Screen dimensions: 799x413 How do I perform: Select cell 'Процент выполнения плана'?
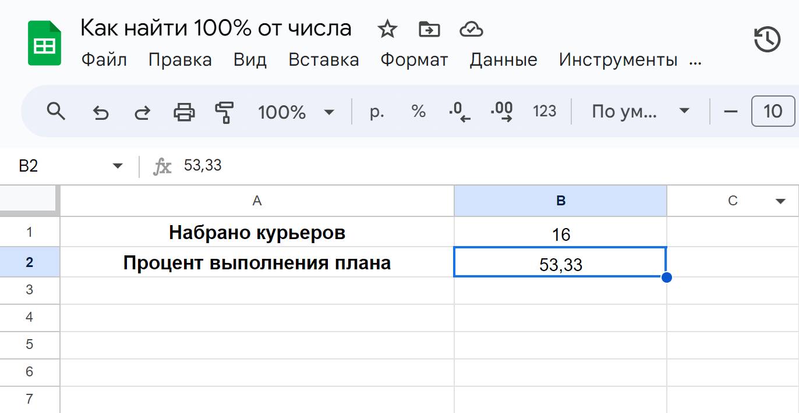point(257,262)
